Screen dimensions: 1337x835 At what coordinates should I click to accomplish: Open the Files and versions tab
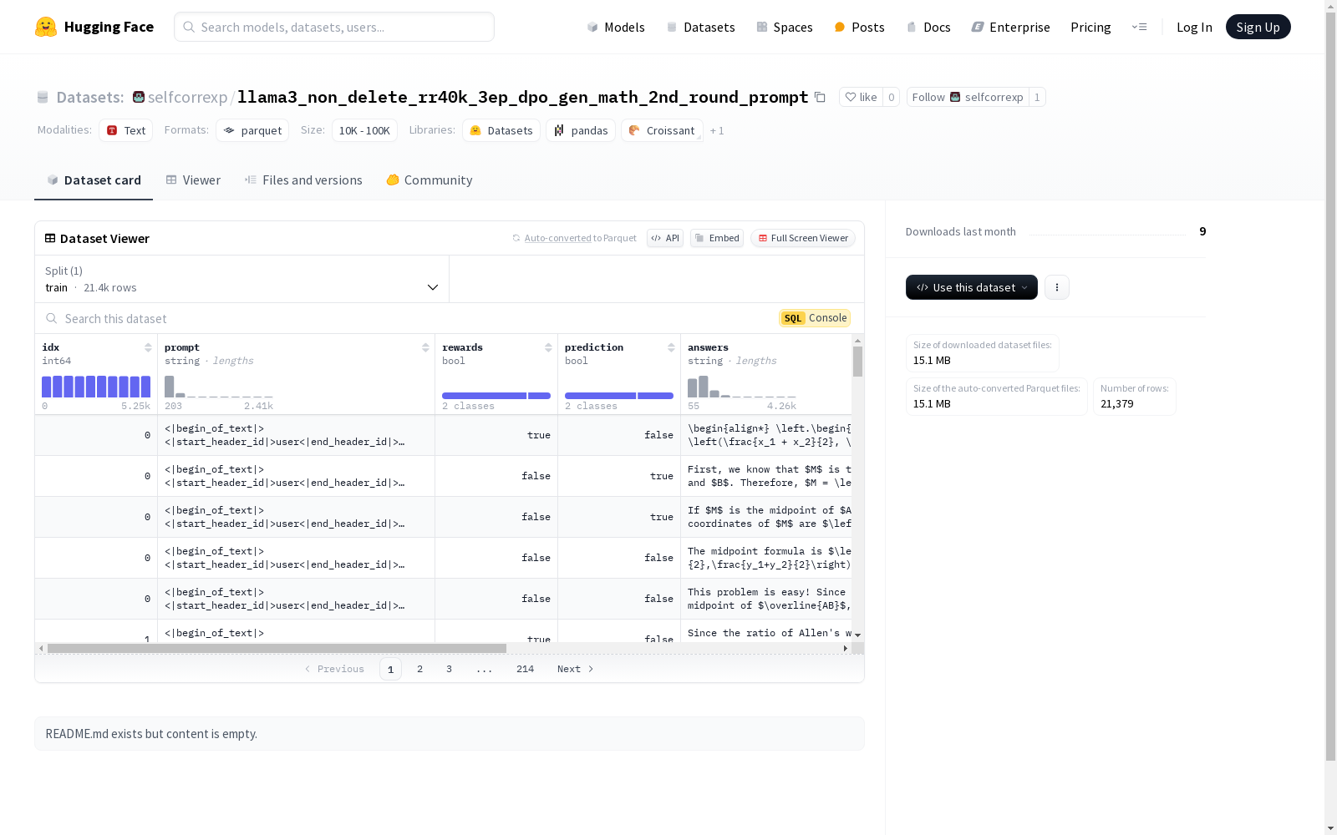pos(303,180)
